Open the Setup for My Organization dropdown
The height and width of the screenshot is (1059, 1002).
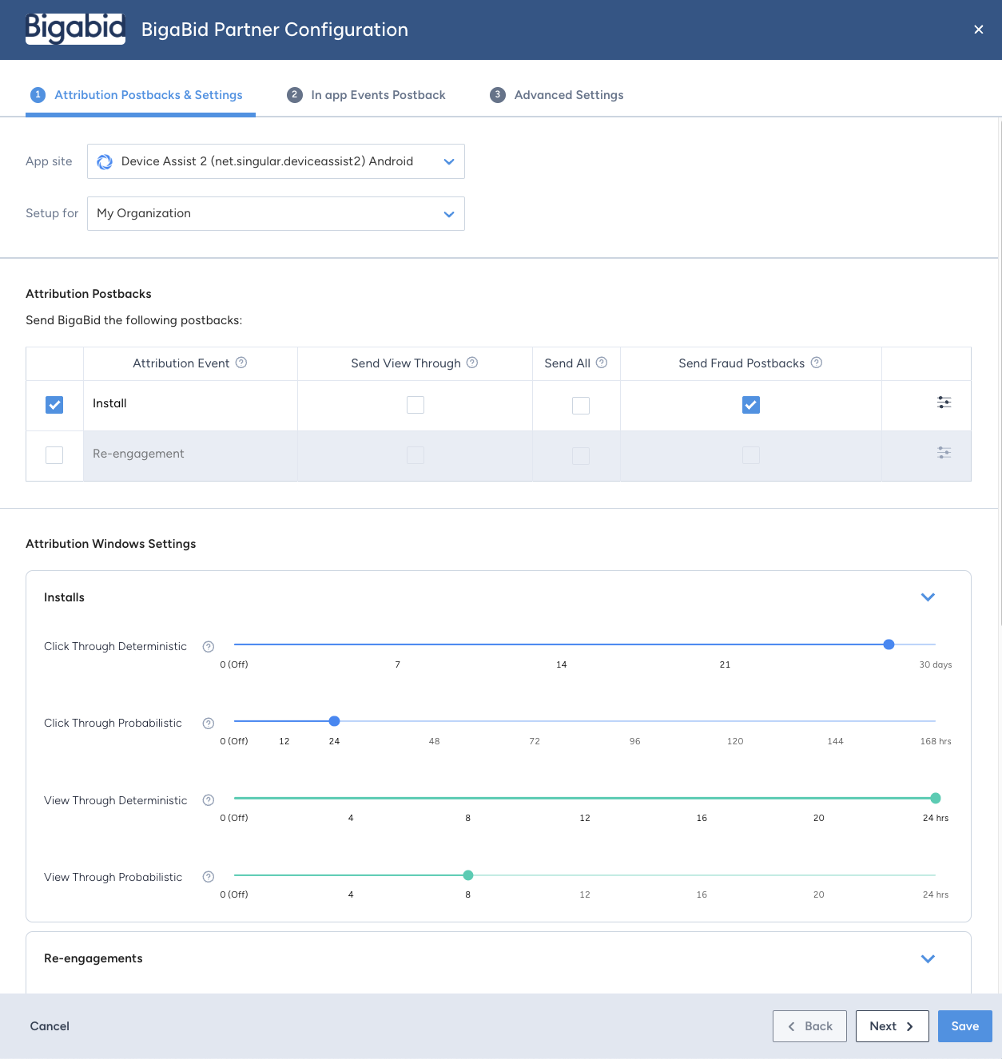pyautogui.click(x=276, y=214)
